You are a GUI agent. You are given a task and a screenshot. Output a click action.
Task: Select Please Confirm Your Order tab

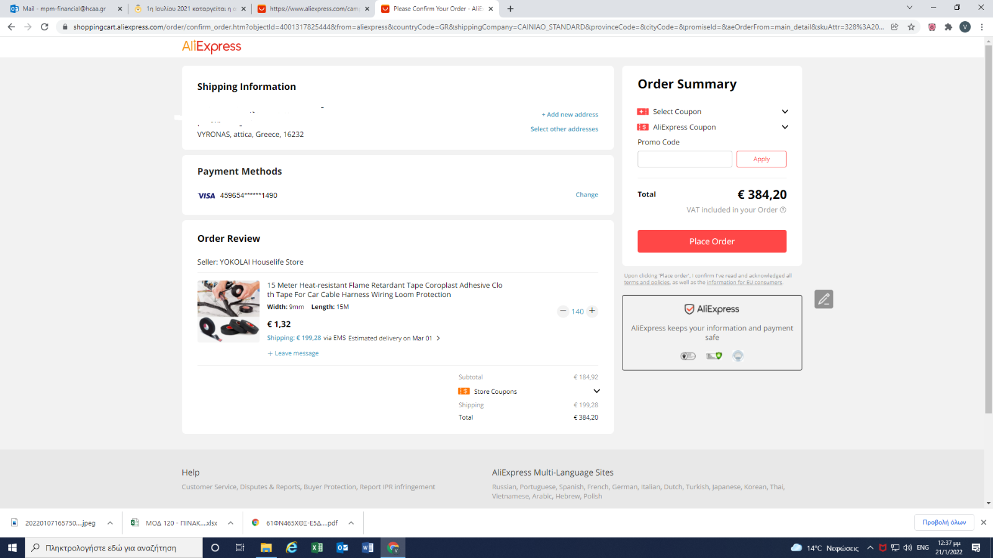437,9
